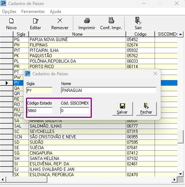Click the Sigla cell RO

[18, 104]
